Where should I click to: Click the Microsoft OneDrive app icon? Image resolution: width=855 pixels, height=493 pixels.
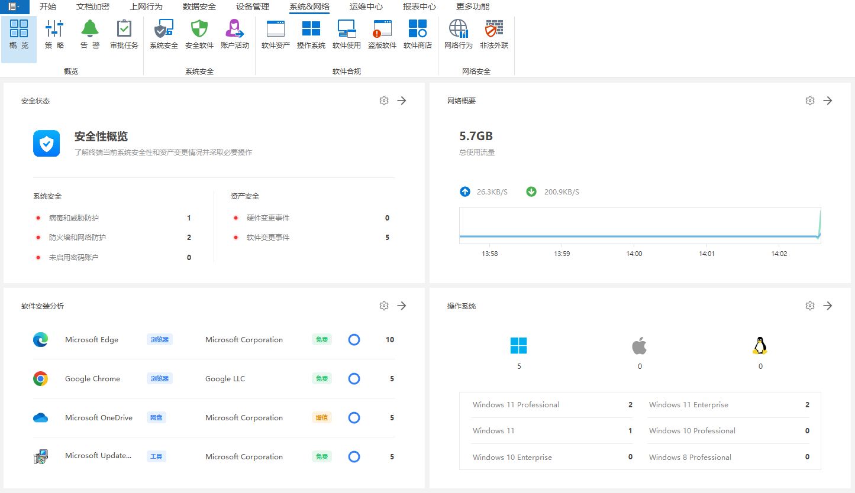pyautogui.click(x=40, y=418)
